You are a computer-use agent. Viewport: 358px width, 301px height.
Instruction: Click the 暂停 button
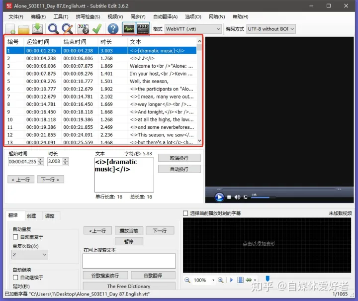129,241
